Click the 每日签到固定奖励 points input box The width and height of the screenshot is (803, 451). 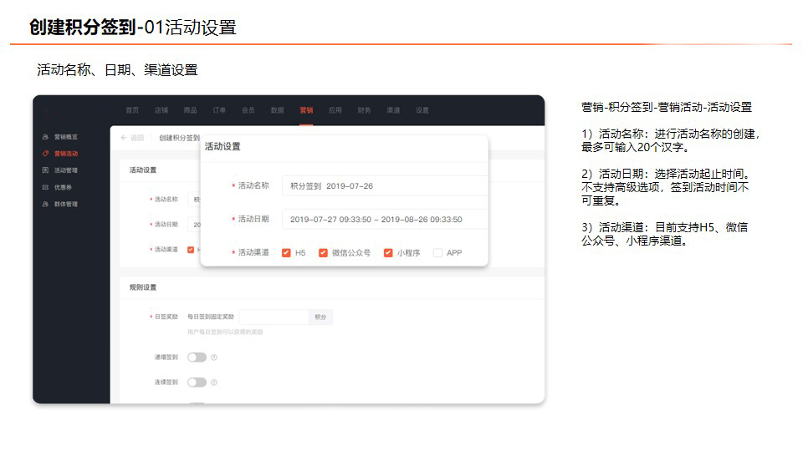click(274, 317)
